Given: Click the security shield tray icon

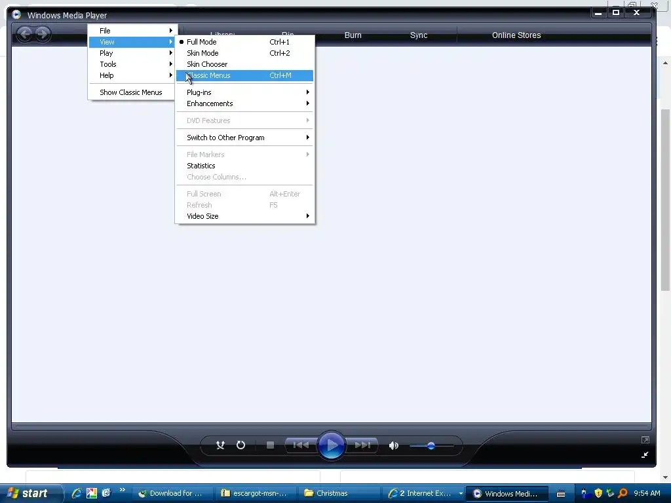Looking at the screenshot, I should click(598, 494).
